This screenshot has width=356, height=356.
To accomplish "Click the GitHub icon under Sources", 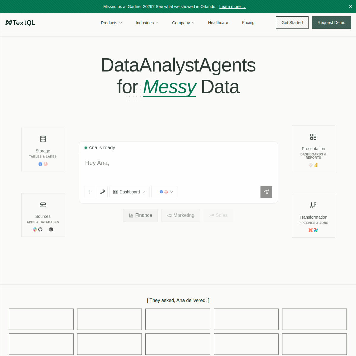I will [x=40, y=229].
